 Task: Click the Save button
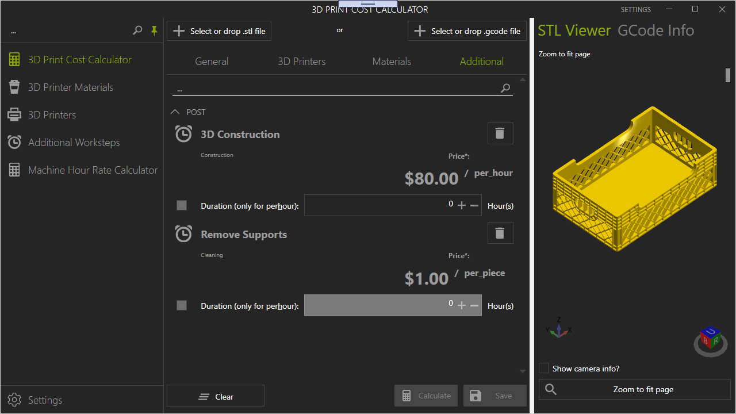[495, 396]
